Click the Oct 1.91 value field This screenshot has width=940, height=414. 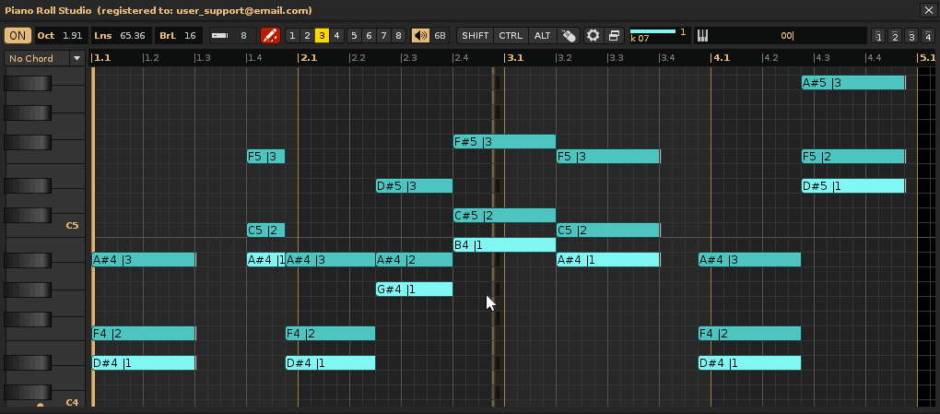pos(61,36)
